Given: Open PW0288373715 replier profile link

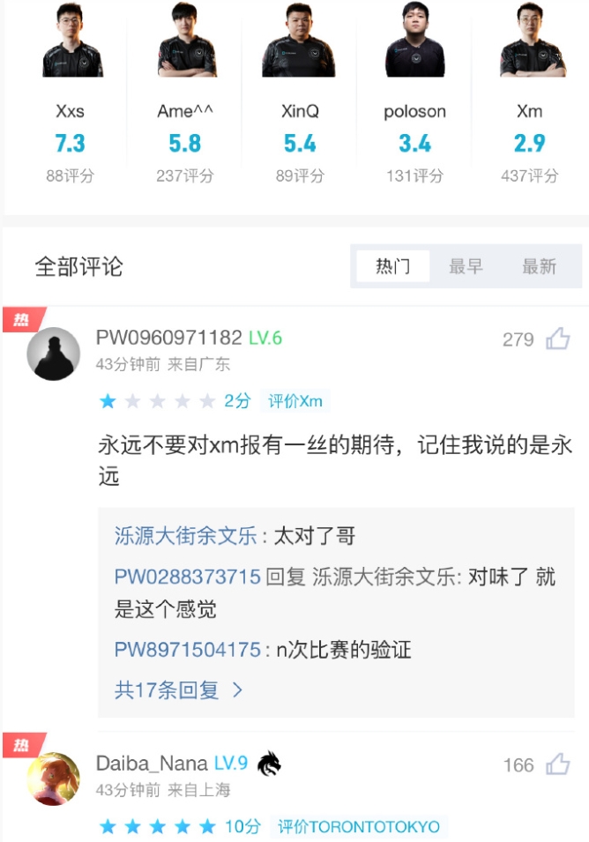Looking at the screenshot, I should (188, 577).
